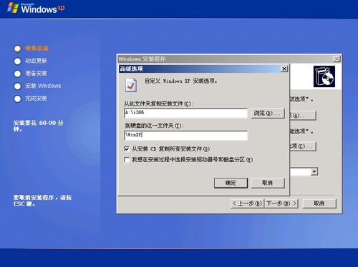Click the 从此文件夹复制安装文件 label
The image size is (358, 267).
coord(158,104)
